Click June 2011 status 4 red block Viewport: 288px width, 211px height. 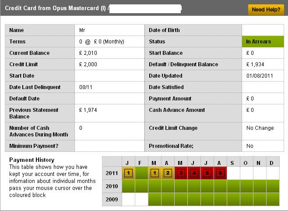pyautogui.click(x=194, y=173)
